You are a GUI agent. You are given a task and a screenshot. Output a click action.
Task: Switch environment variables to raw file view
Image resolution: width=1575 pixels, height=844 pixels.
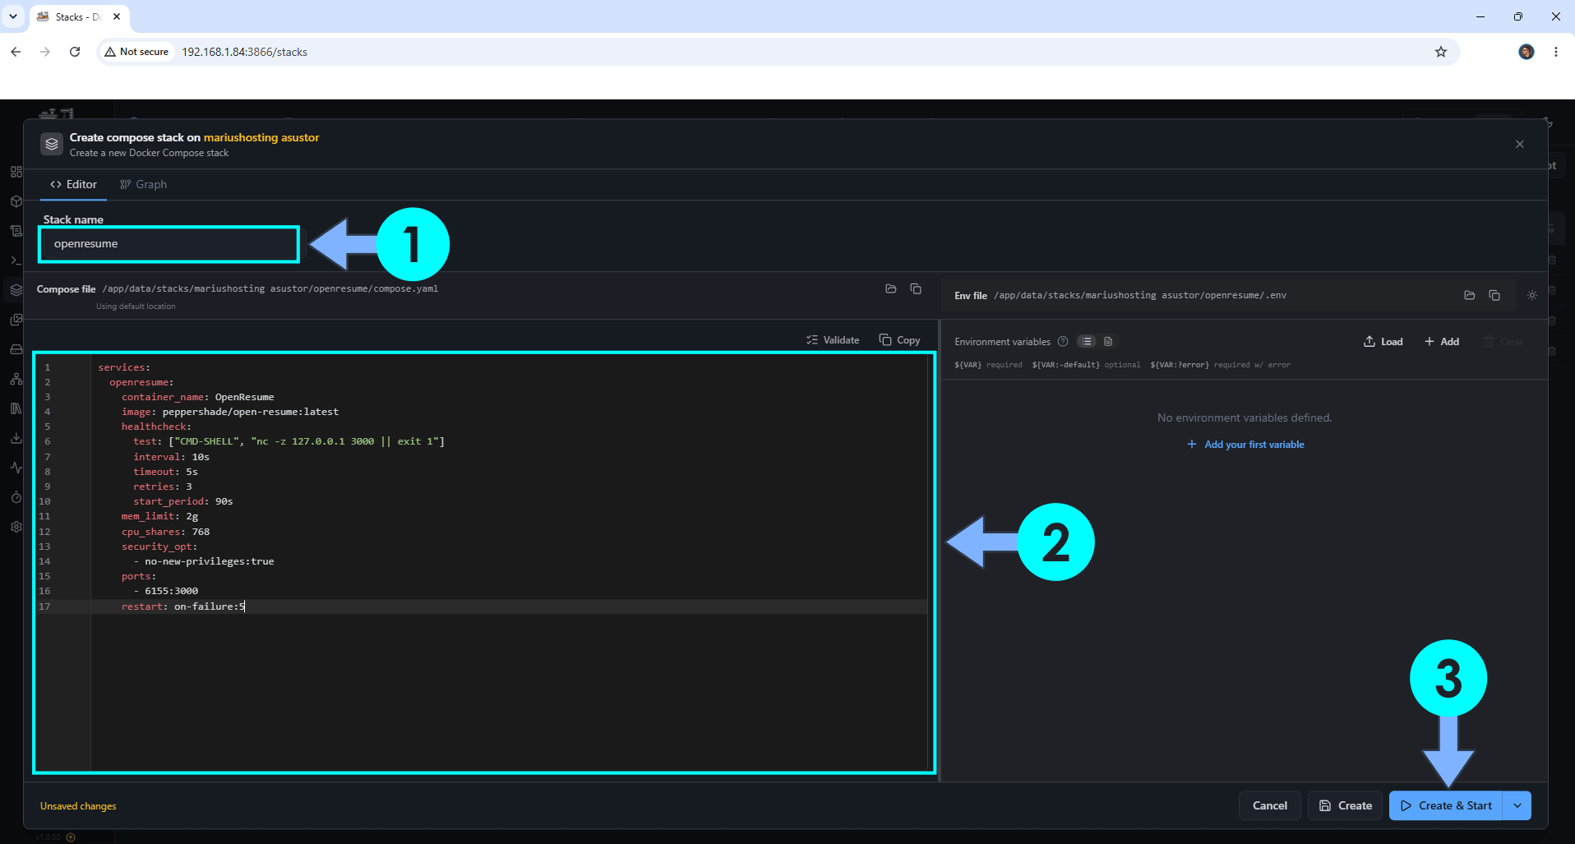pos(1108,341)
